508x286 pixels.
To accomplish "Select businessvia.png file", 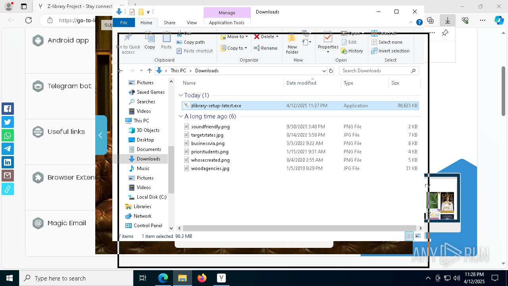I will 300,143.
